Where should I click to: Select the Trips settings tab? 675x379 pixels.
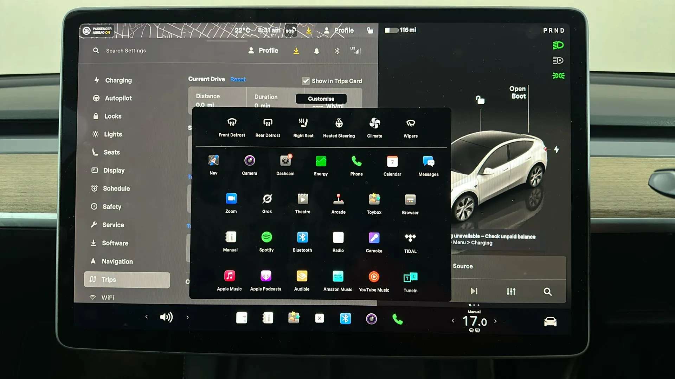127,280
